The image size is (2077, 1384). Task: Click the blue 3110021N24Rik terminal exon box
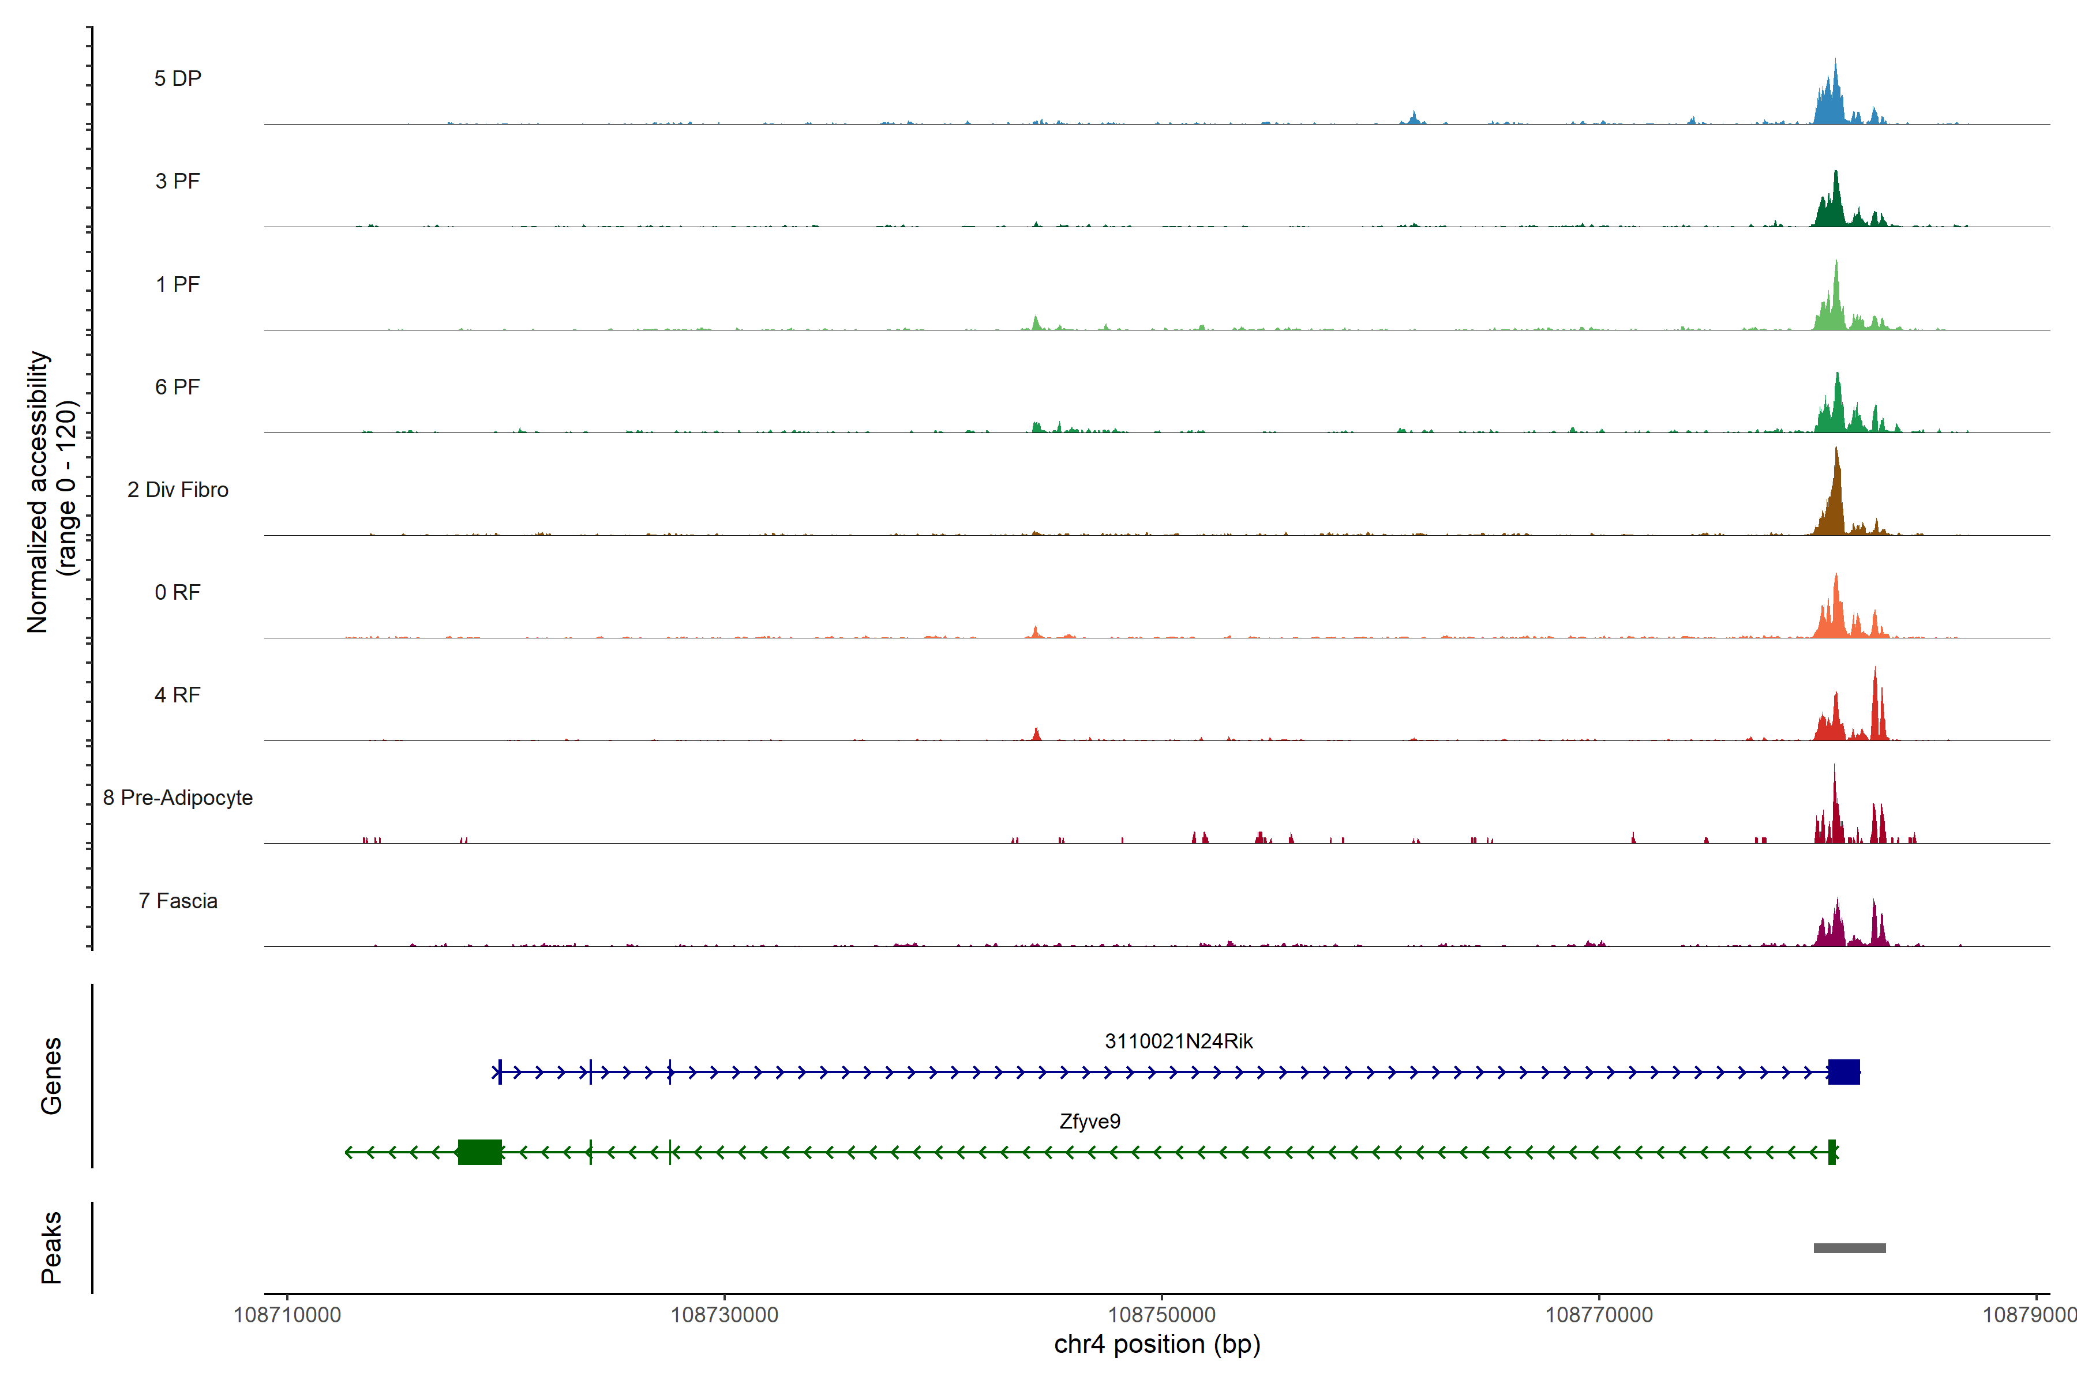(x=1844, y=1071)
